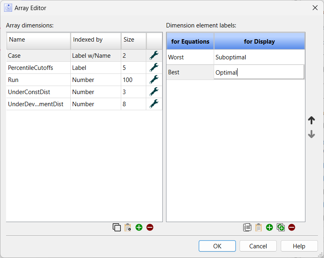Open Help for the Array Editor
The height and width of the screenshot is (258, 324).
(x=299, y=246)
